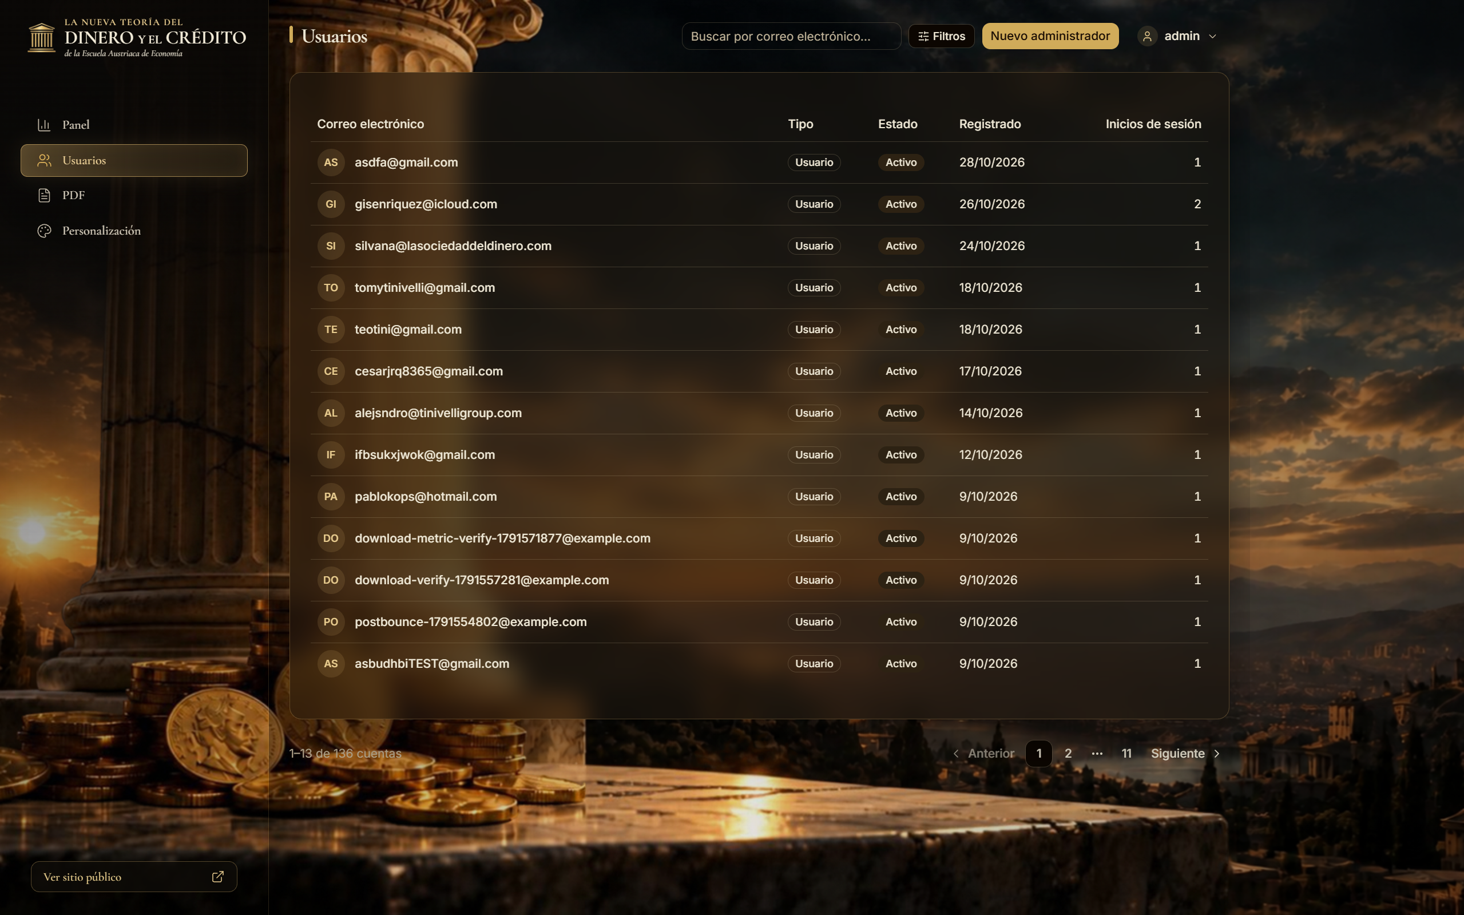1464x915 pixels.
Task: Click the Inicios de sesión column header
Action: pyautogui.click(x=1153, y=124)
